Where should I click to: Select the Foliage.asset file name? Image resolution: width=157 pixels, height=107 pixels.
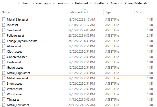tap(16, 36)
